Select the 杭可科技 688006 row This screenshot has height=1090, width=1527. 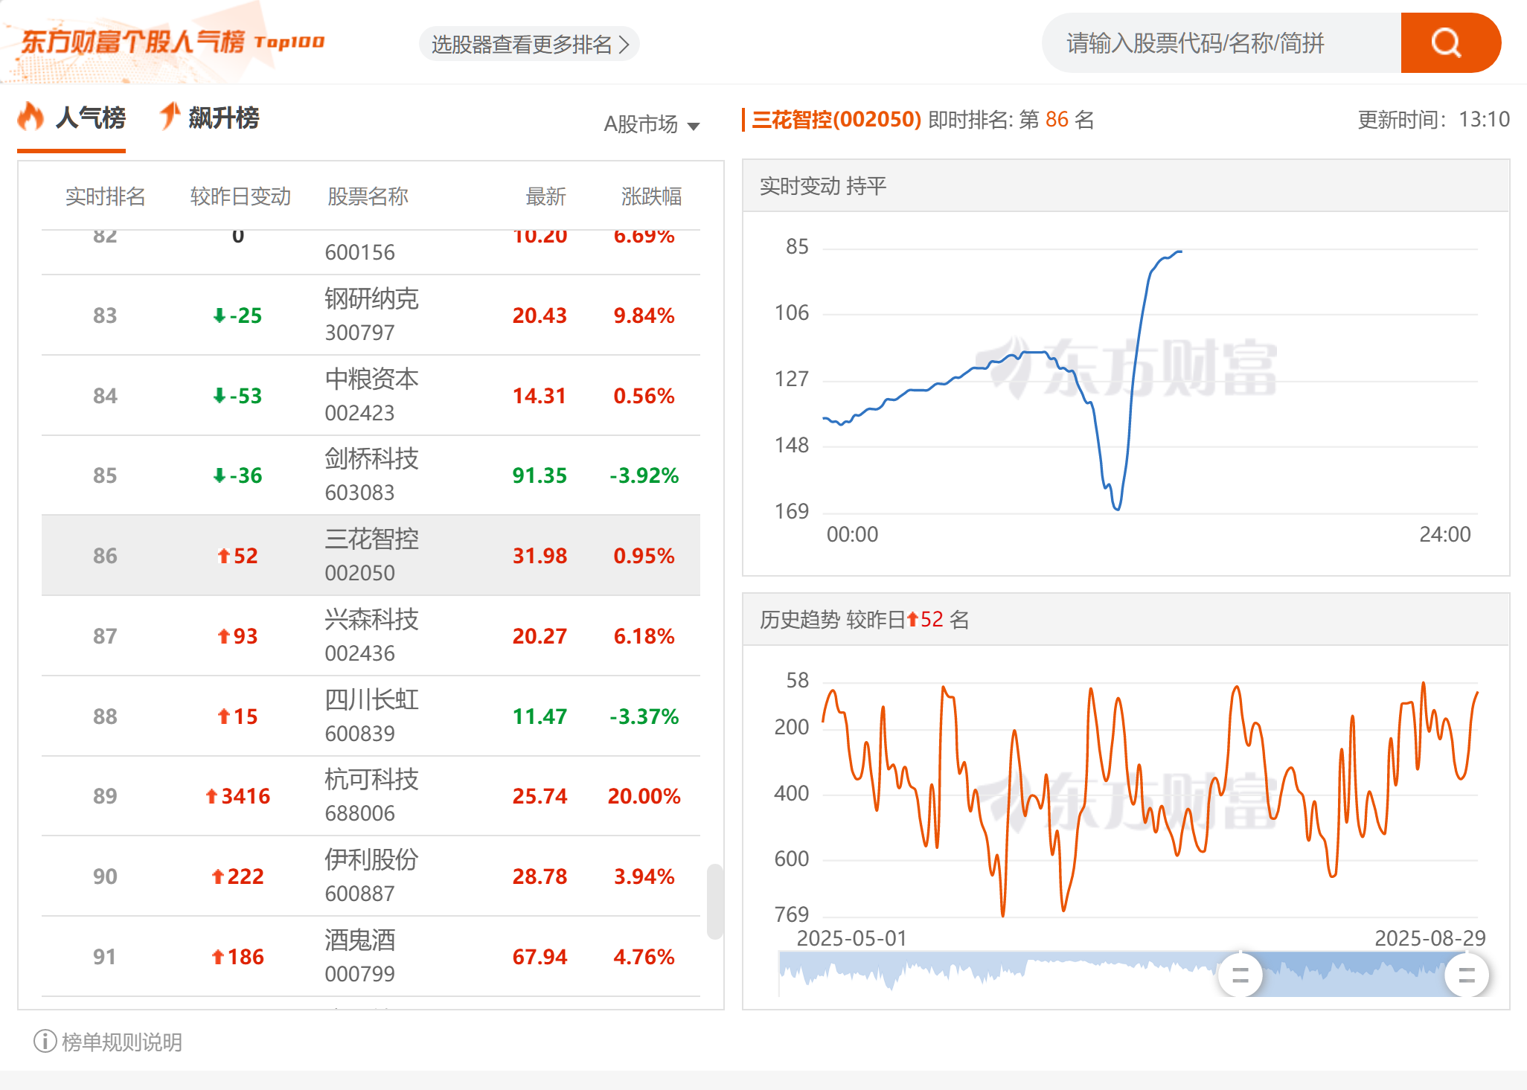tap(371, 796)
